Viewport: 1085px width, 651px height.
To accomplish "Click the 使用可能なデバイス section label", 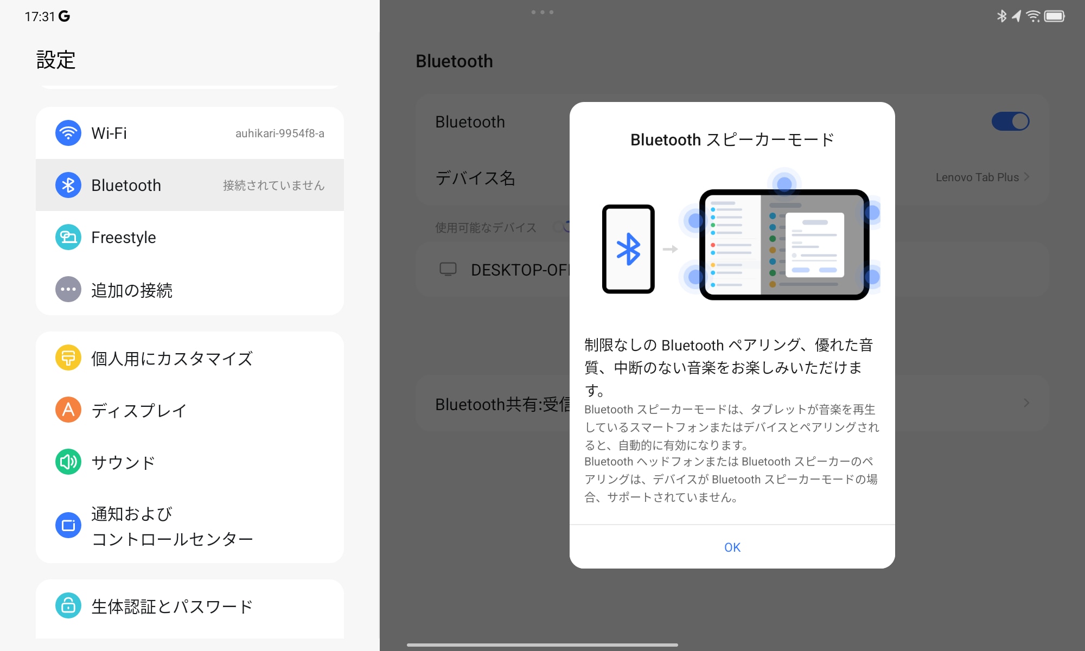I will click(486, 227).
